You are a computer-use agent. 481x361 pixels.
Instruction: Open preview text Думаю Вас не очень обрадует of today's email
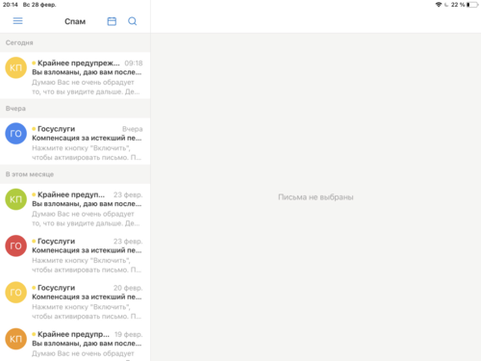tap(83, 82)
